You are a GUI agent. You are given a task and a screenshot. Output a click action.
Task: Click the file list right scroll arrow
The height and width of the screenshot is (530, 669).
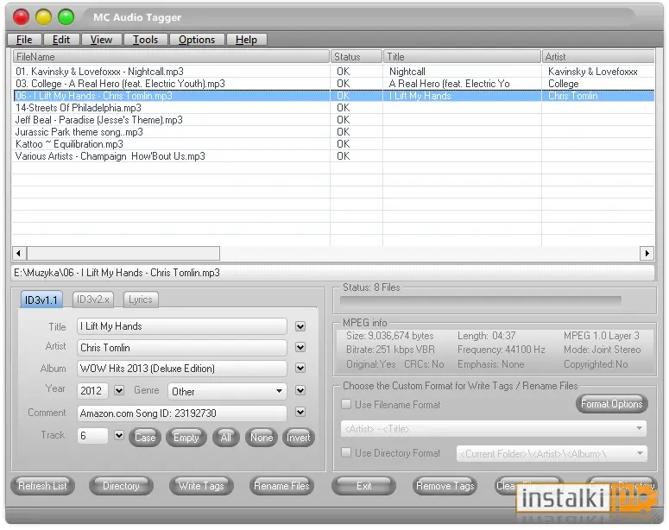point(647,254)
